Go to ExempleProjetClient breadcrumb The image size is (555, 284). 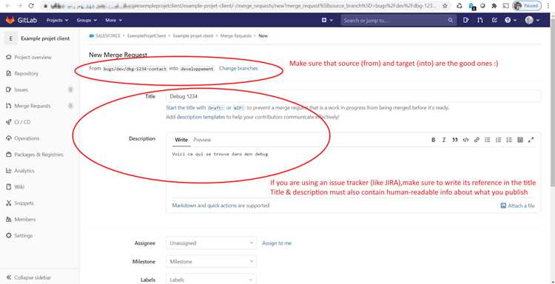[147, 35]
